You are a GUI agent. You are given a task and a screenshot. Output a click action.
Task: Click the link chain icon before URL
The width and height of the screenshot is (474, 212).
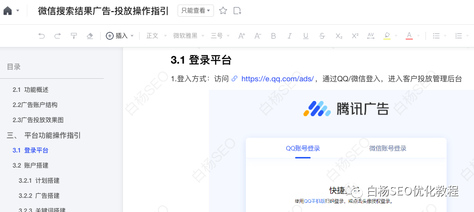[234, 79]
